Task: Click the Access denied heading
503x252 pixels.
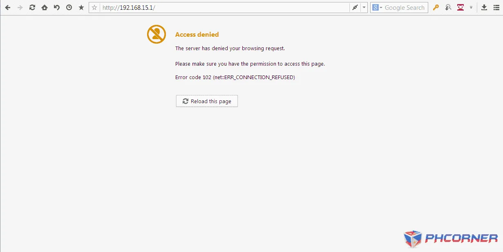Action: pos(197,35)
